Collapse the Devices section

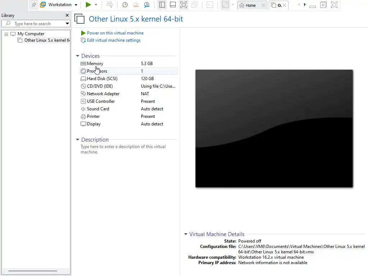pyautogui.click(x=78, y=56)
